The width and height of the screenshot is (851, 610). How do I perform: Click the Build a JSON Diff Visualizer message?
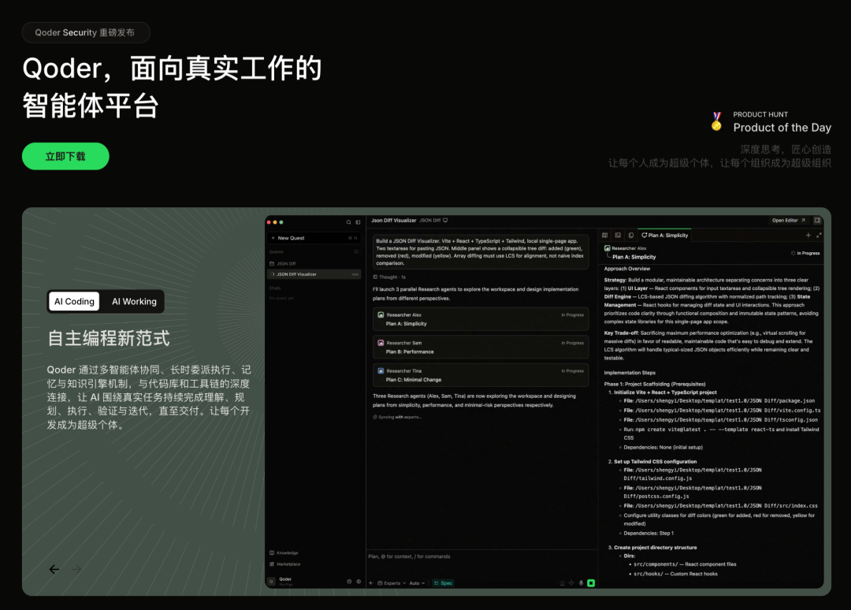click(481, 252)
